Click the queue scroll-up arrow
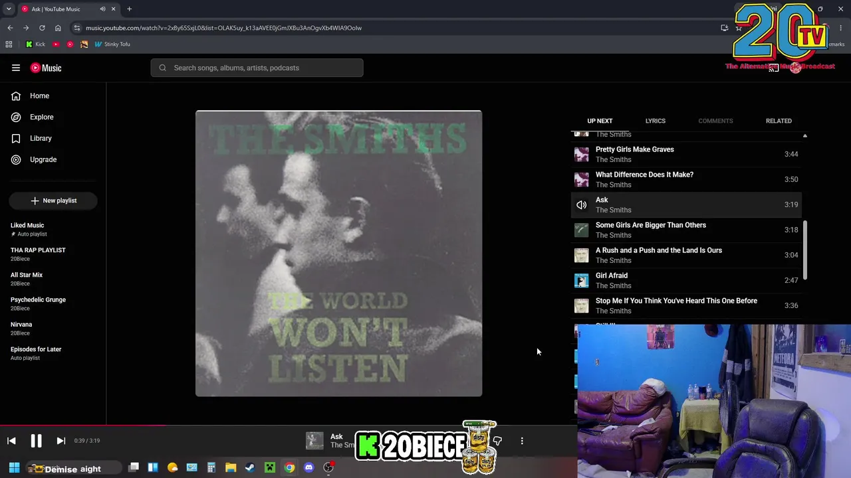851x478 pixels. (x=804, y=135)
